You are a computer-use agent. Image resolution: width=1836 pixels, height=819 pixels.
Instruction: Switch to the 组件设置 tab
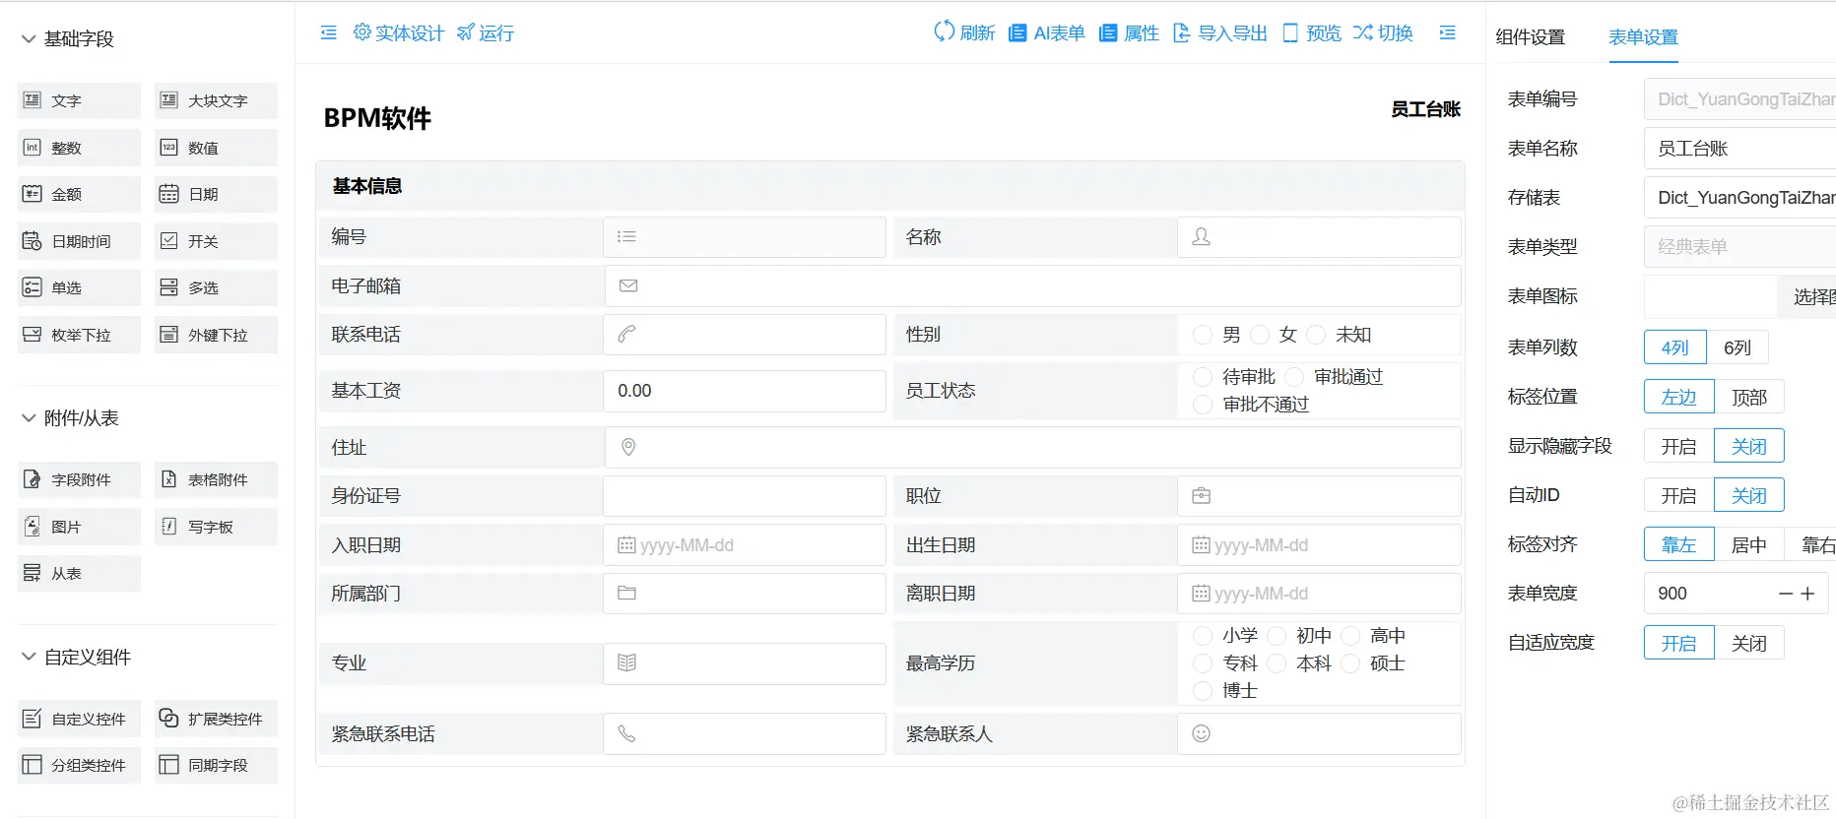point(1530,37)
